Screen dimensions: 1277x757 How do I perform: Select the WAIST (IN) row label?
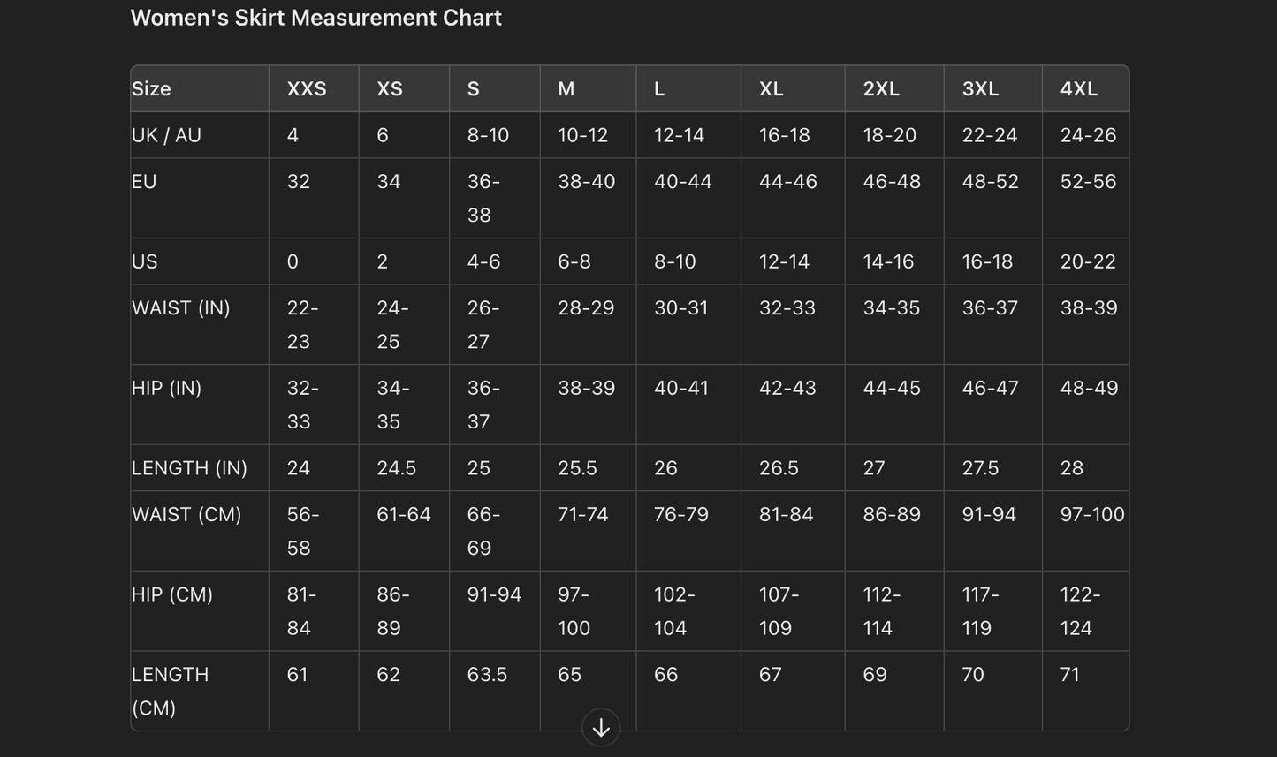click(180, 308)
